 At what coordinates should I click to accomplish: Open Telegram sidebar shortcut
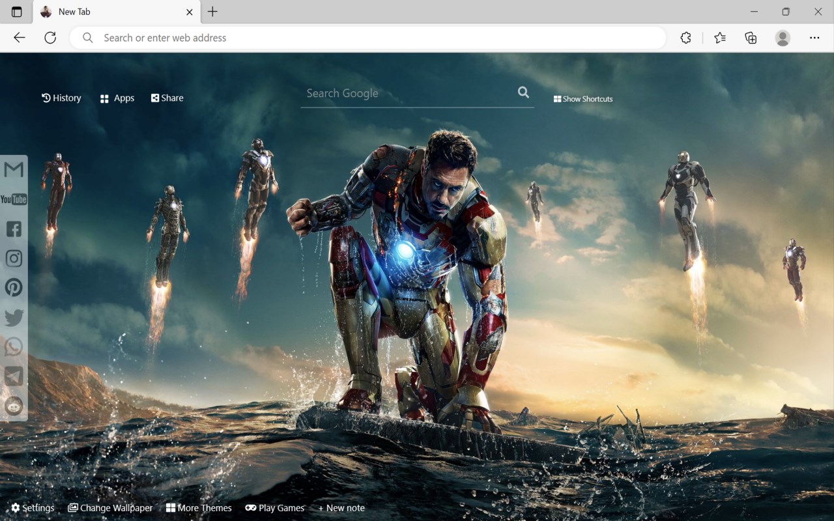tap(14, 376)
